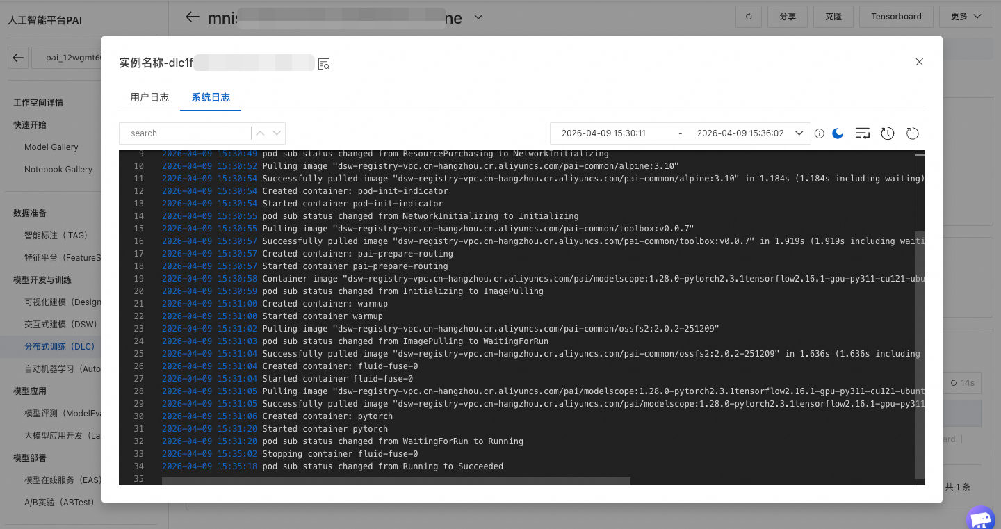Open 特征平台 in sidebar
This screenshot has width=1001, height=529.
click(x=63, y=257)
